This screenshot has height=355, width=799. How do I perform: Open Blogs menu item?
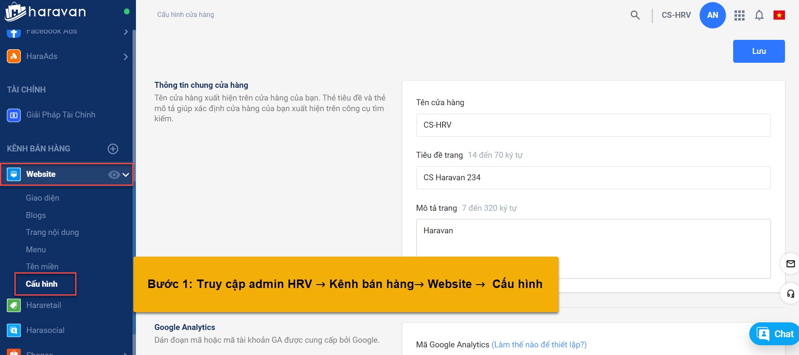pyautogui.click(x=36, y=215)
